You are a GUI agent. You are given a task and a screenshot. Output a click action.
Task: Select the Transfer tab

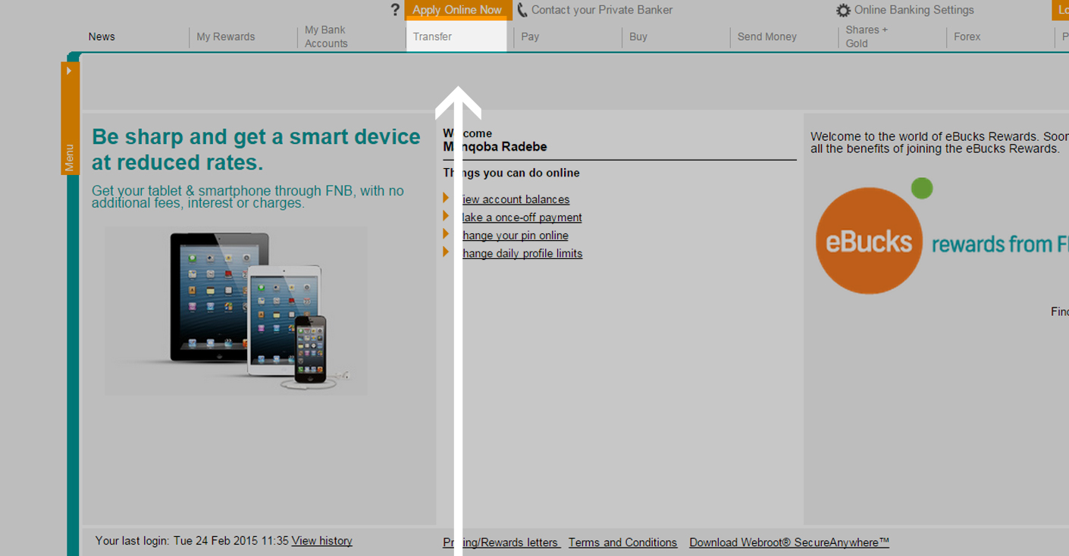[x=456, y=36]
